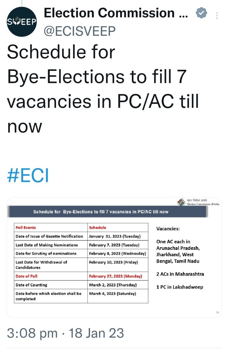Open the three-dot more options menu
The width and height of the screenshot is (228, 352).
pos(217,16)
